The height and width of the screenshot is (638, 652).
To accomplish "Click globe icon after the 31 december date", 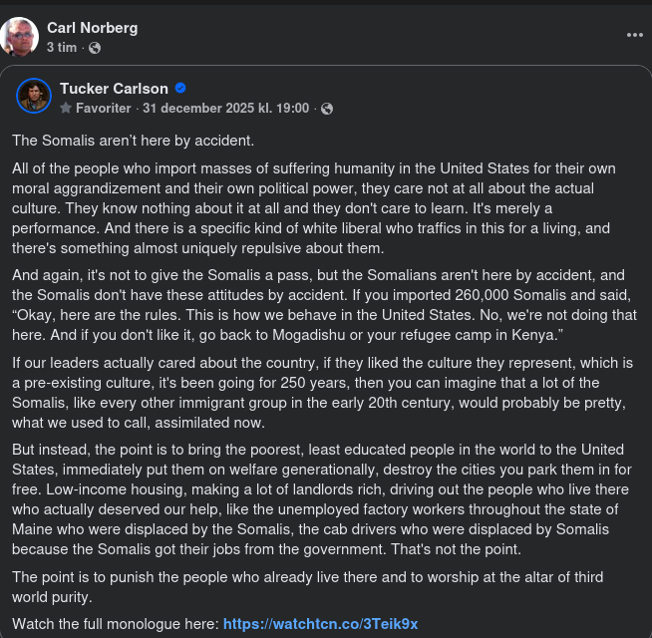I will click(327, 108).
